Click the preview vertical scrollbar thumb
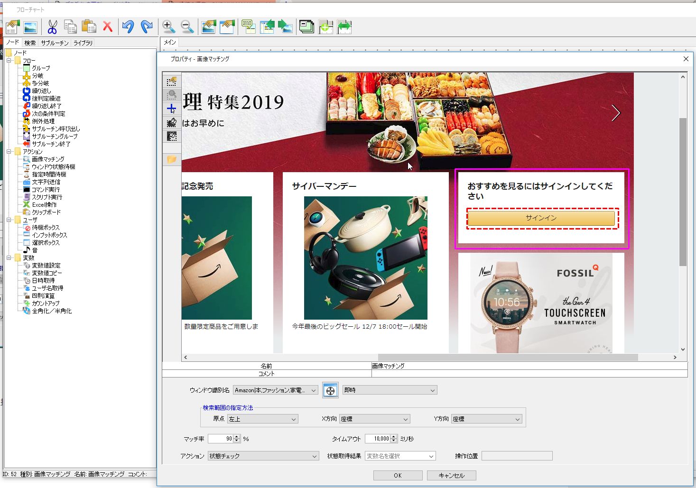Screen dimensions: 696x488 (x=683, y=192)
